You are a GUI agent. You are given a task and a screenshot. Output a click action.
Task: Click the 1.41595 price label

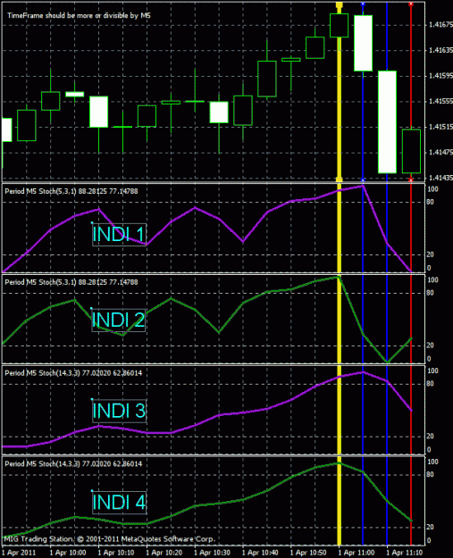(x=440, y=76)
